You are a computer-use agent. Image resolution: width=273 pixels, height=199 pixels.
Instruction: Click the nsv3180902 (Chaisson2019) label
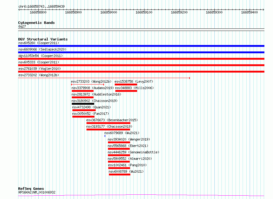click(94, 101)
